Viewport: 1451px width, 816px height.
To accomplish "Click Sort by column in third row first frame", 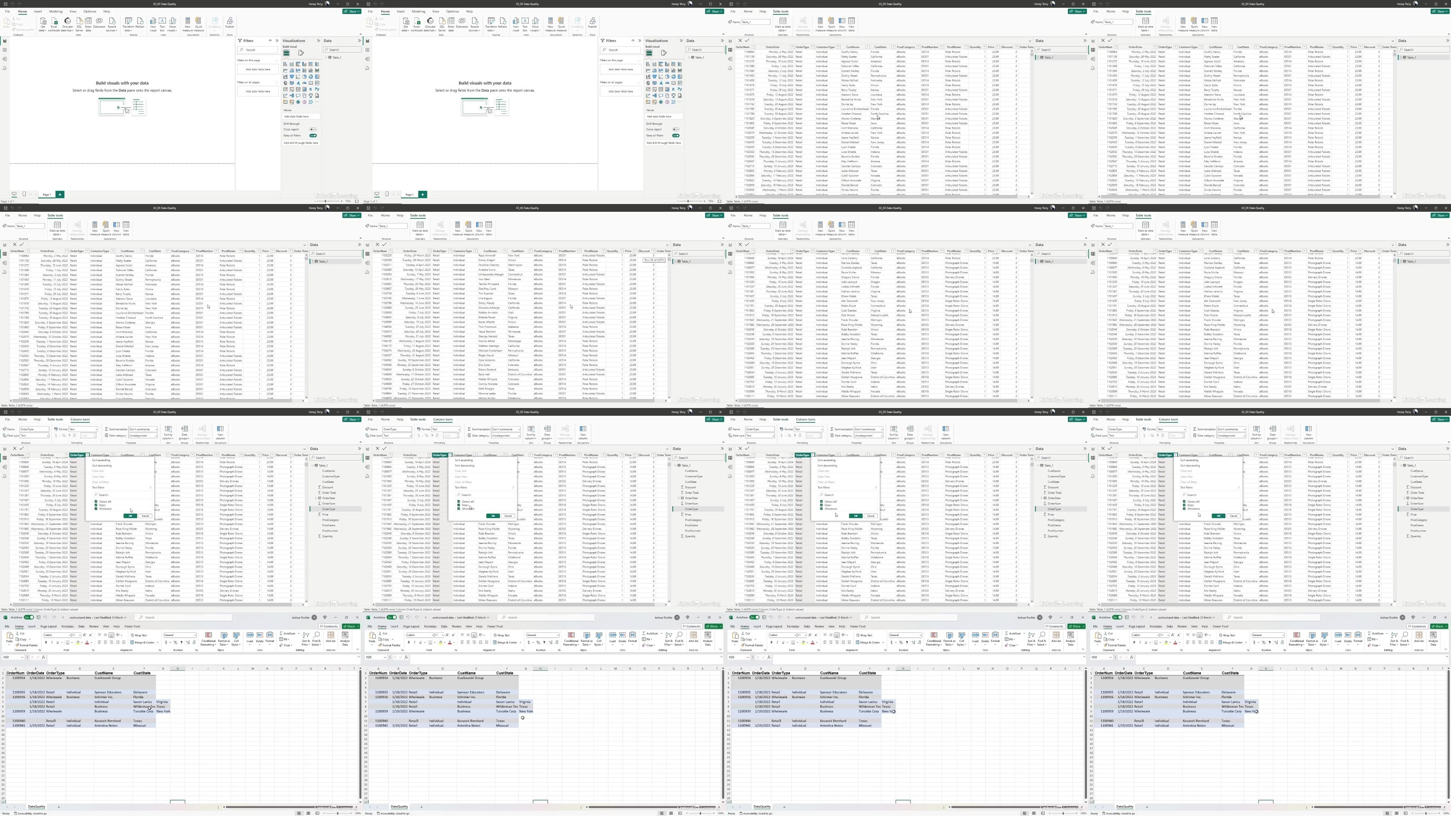I will 168,432.
